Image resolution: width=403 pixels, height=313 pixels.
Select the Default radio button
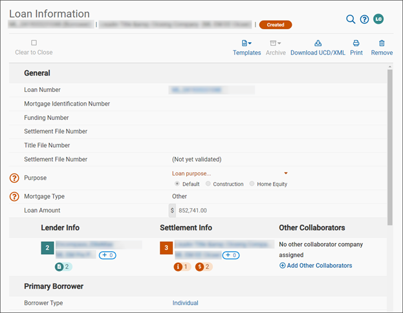coord(177,184)
